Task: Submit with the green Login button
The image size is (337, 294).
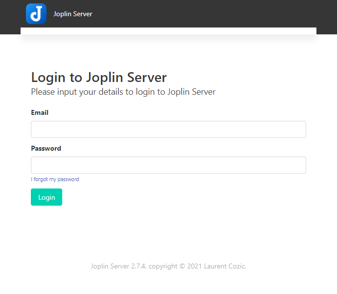Action: 47,197
